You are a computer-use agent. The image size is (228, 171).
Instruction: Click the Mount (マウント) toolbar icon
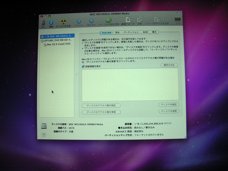click(x=79, y=22)
